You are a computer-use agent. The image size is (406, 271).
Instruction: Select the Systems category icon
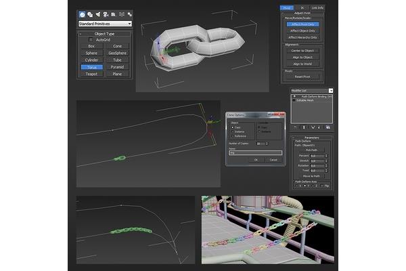point(129,14)
